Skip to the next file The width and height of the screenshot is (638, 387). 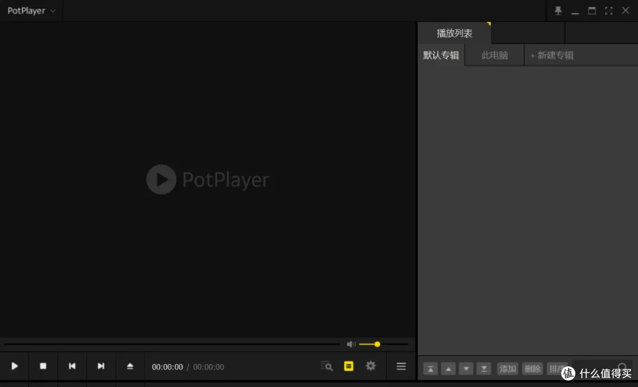[x=101, y=366]
